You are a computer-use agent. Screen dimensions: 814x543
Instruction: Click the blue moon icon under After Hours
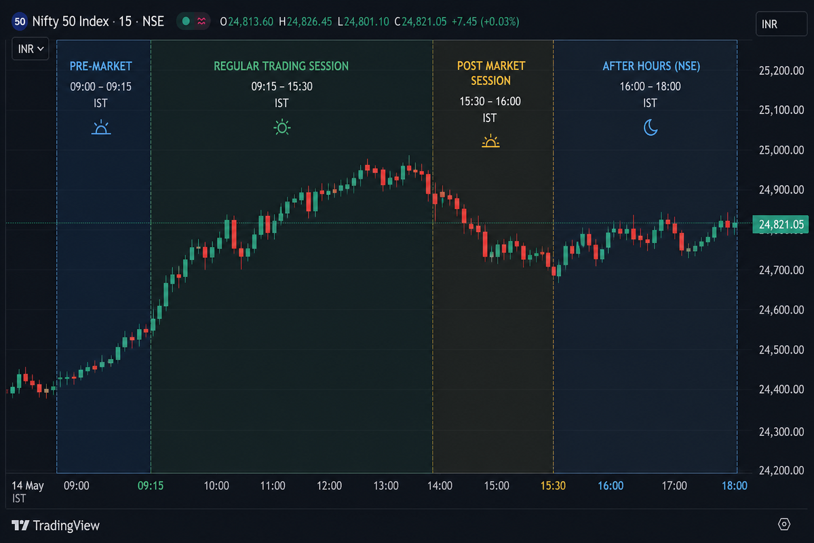[651, 127]
